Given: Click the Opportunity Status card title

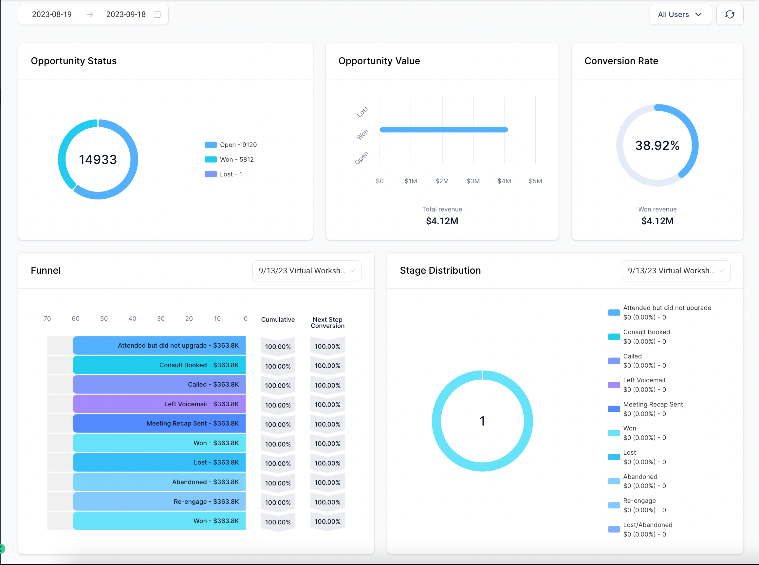Looking at the screenshot, I should coord(74,61).
